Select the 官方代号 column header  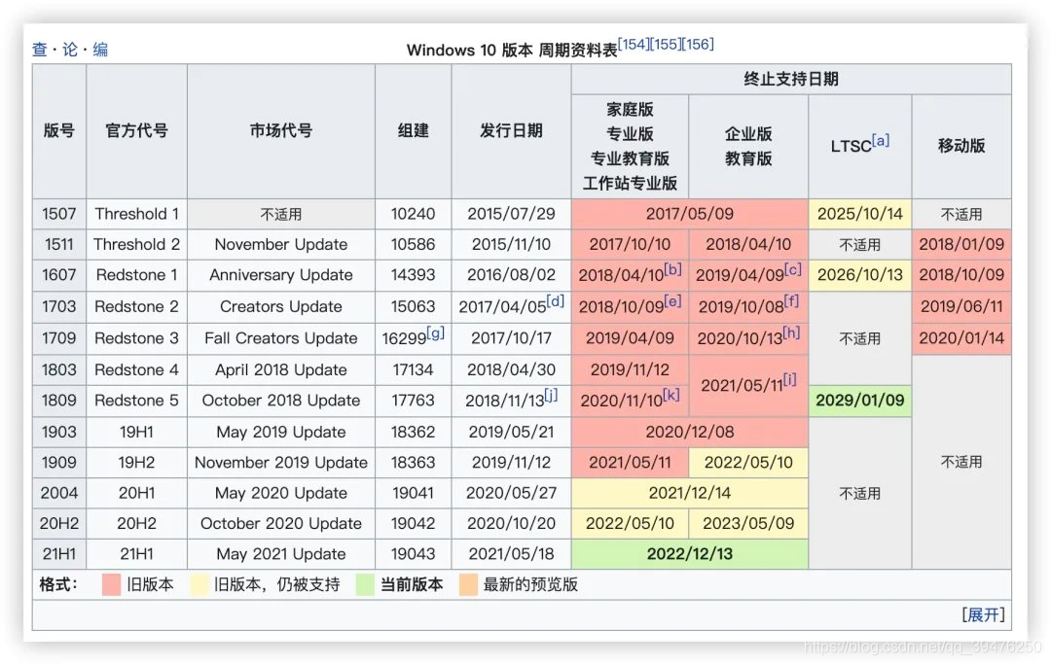click(x=137, y=131)
